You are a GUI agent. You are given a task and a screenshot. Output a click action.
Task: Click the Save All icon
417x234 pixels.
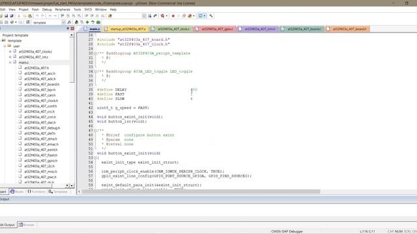click(12, 16)
